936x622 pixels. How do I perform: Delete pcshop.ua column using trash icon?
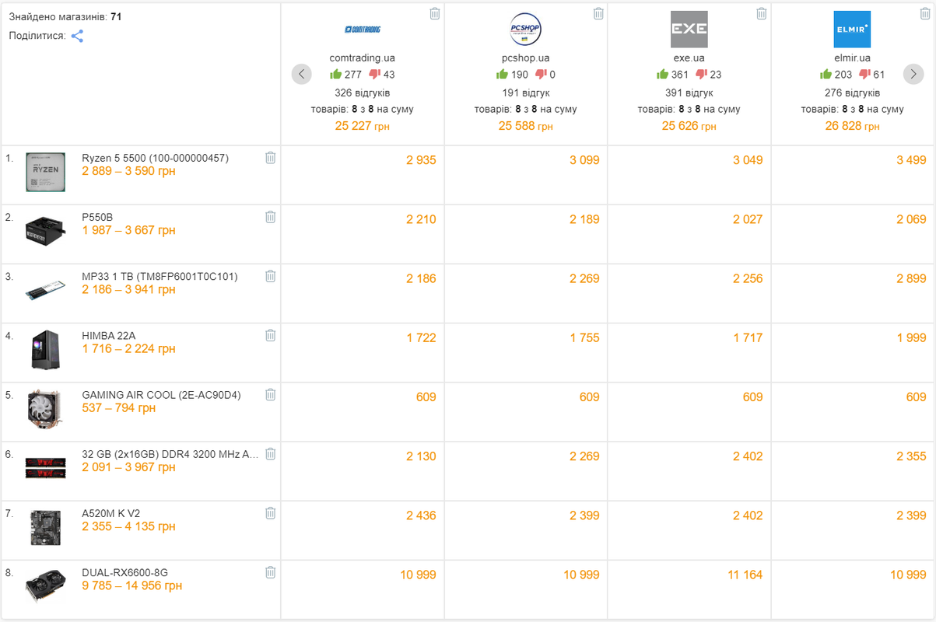point(598,13)
